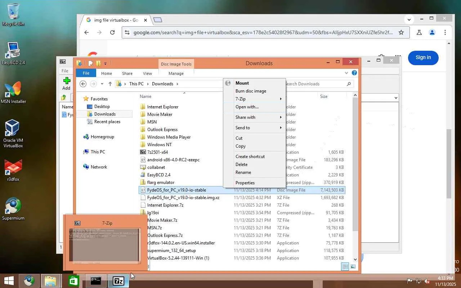The width and height of the screenshot is (461, 288).
Task: Click the Sign in button in Chrome
Action: (x=423, y=58)
